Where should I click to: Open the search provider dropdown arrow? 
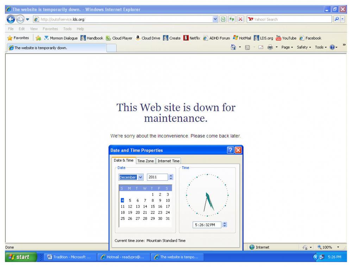tap(342, 19)
